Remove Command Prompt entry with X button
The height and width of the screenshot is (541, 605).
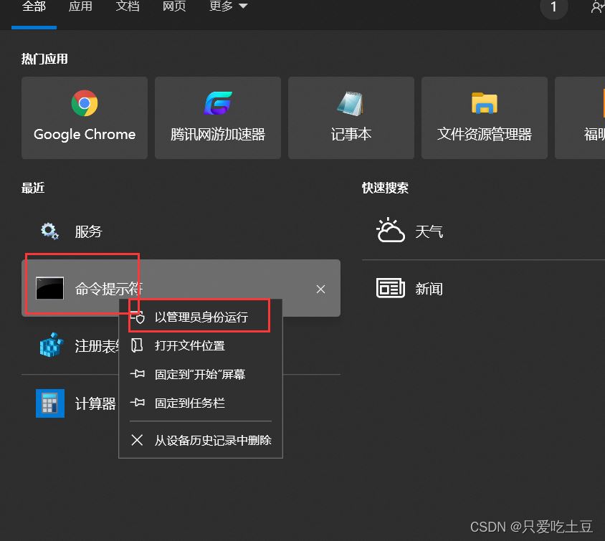pyautogui.click(x=320, y=289)
